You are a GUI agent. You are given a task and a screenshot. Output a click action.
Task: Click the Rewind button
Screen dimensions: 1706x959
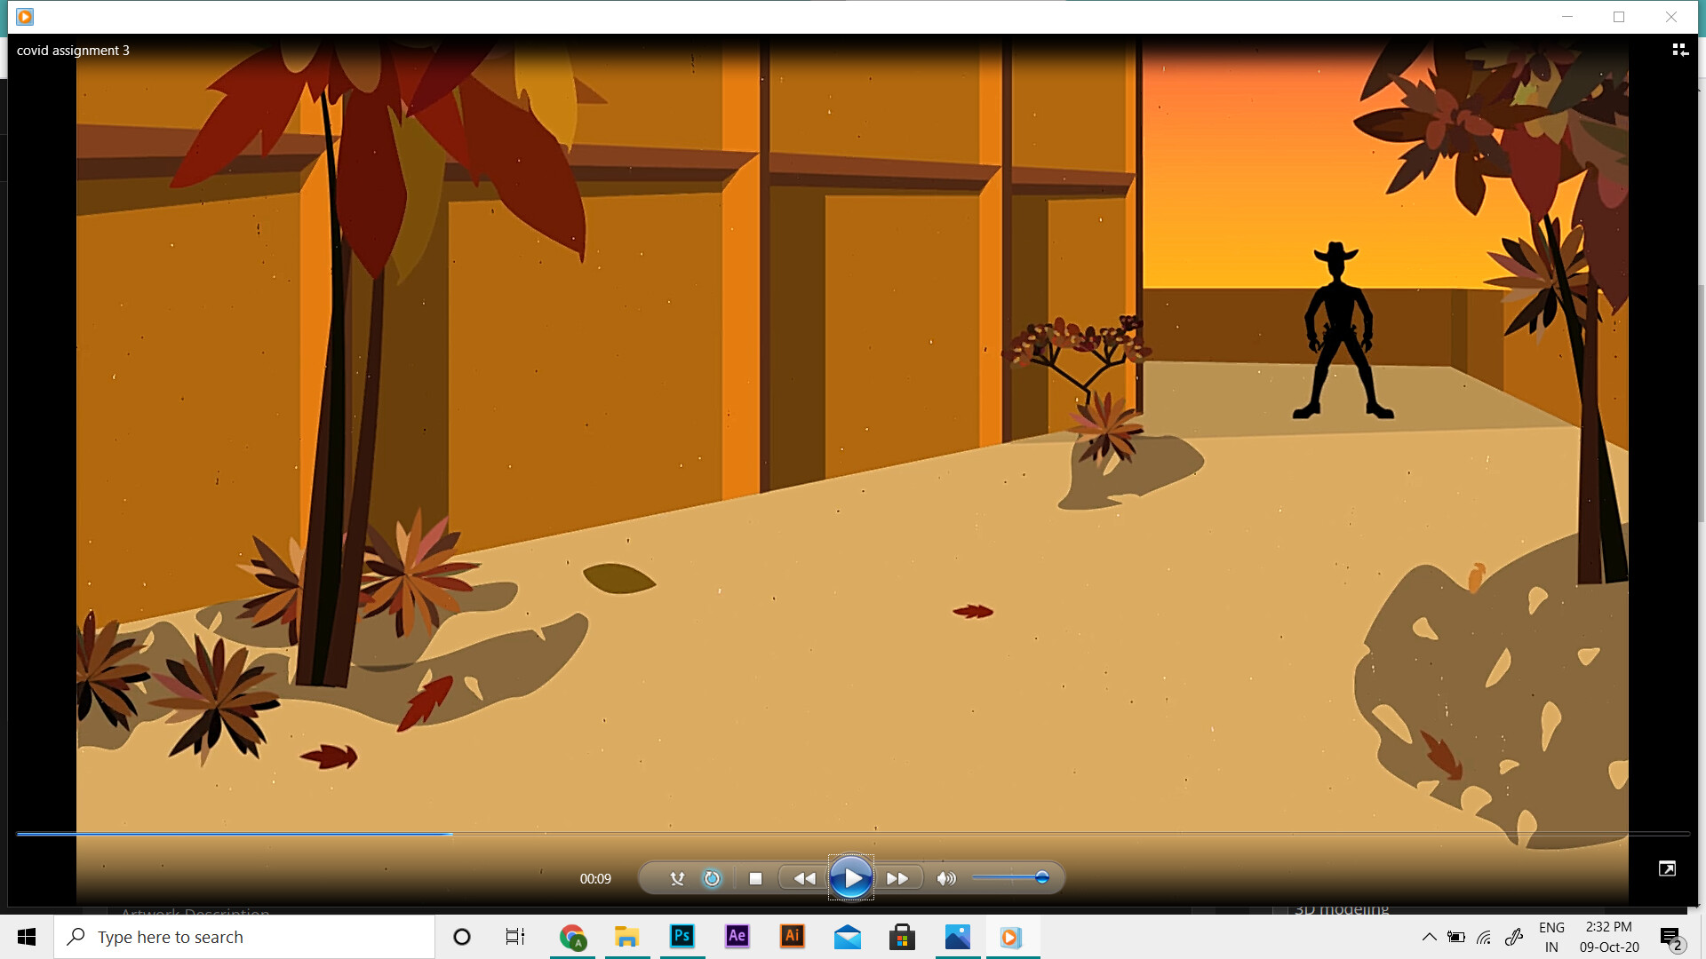pyautogui.click(x=804, y=878)
